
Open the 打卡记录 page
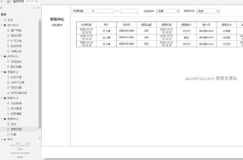coord(16,41)
